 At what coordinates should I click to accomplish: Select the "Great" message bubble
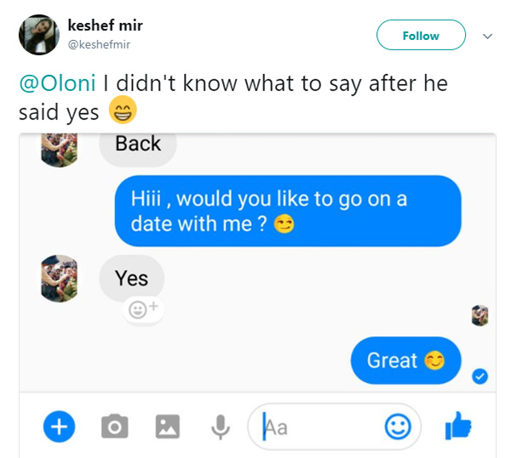click(405, 361)
